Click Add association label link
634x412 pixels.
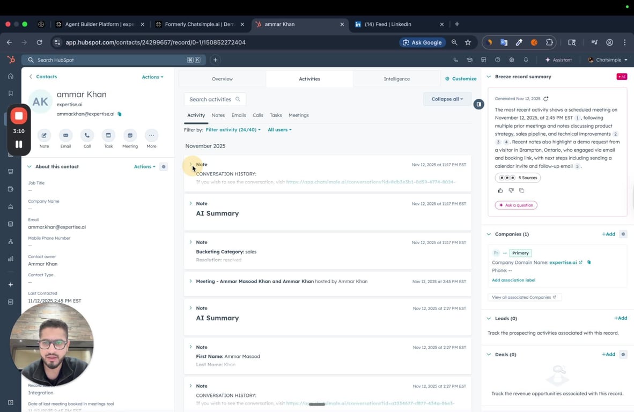pos(513,280)
